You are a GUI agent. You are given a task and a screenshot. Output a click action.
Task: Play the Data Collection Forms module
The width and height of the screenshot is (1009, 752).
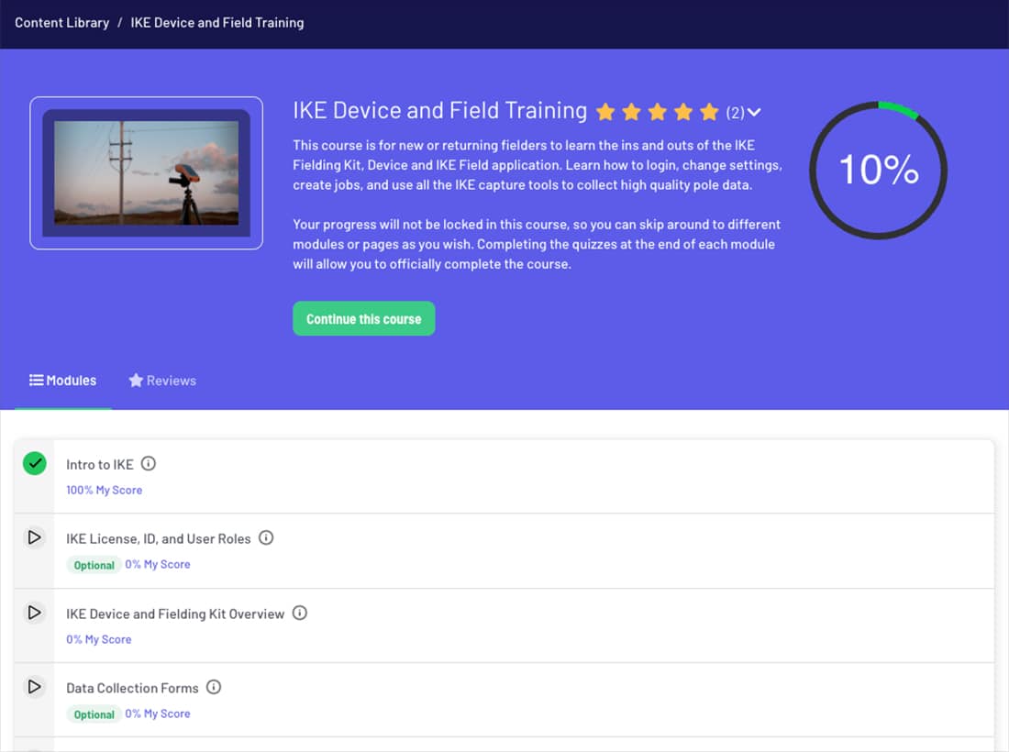pos(35,686)
